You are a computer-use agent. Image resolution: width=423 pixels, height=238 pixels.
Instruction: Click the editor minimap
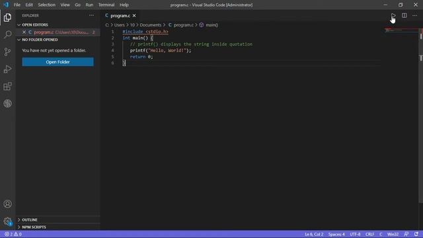click(401, 30)
